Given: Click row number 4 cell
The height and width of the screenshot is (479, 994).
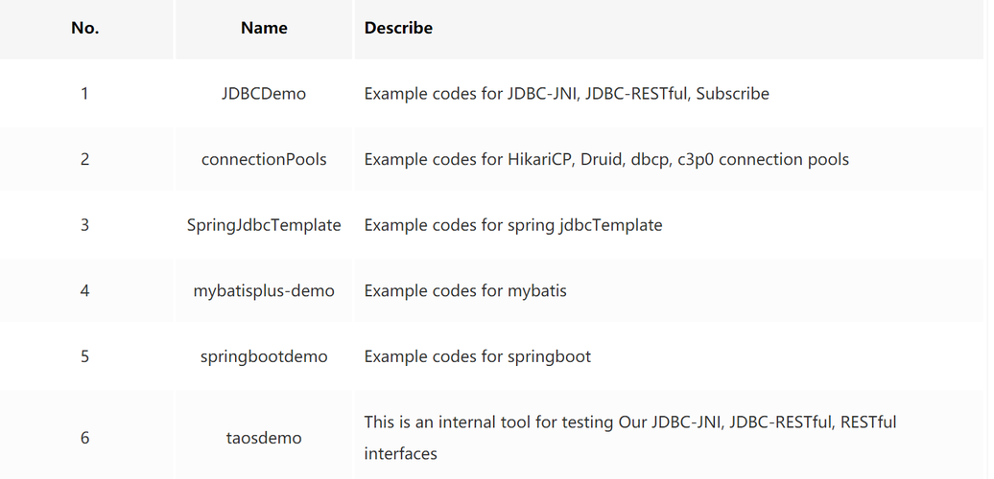Looking at the screenshot, I should coord(85,291).
